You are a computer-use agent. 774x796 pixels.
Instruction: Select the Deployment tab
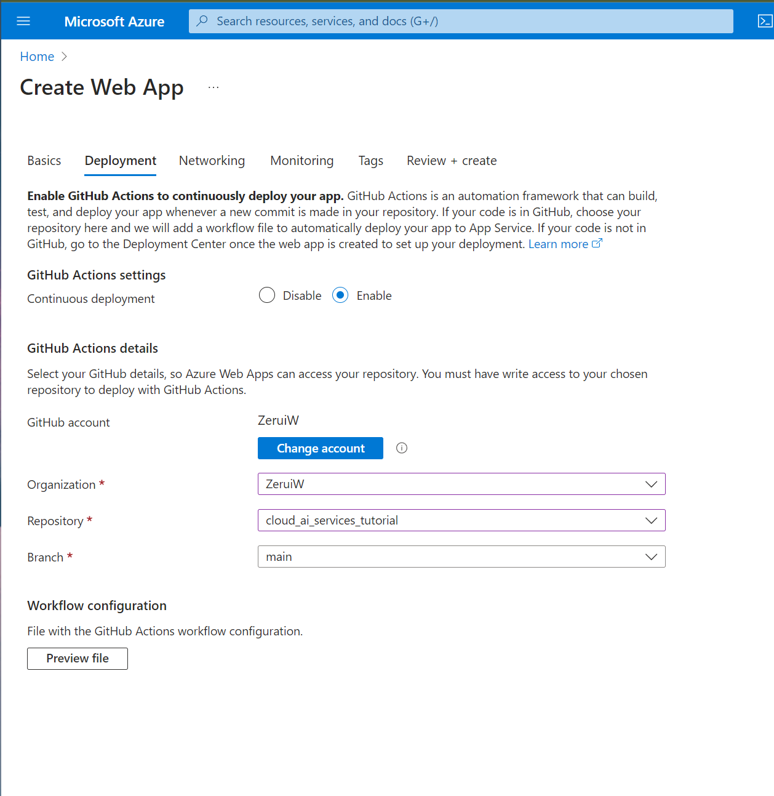(121, 161)
